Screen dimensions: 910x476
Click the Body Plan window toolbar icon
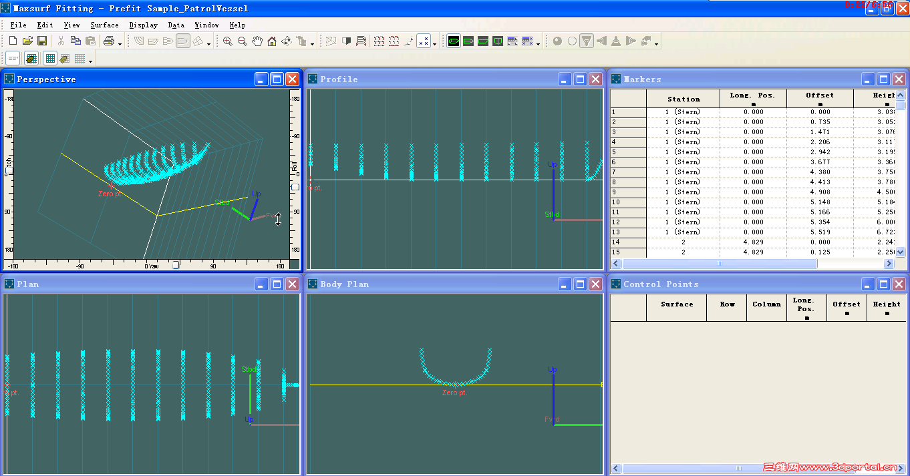click(x=498, y=41)
